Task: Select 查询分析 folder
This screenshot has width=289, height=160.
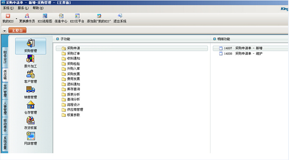Action: pos(71,99)
